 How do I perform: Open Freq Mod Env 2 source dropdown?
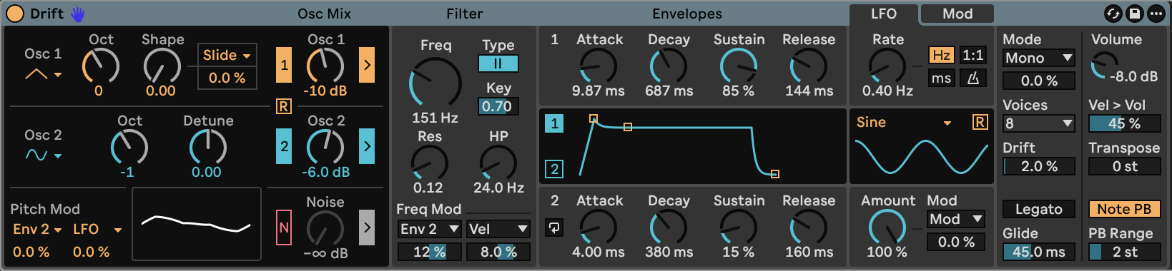pos(429,229)
